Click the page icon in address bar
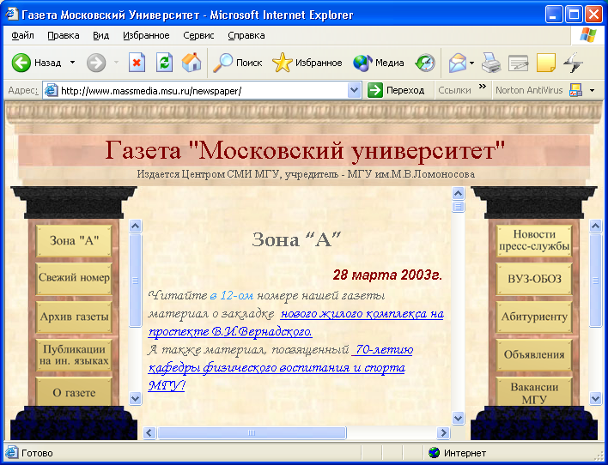608x465 pixels. (x=52, y=91)
